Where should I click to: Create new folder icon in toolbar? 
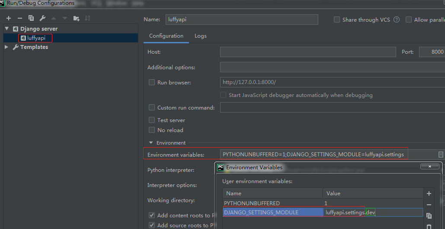(x=77, y=18)
